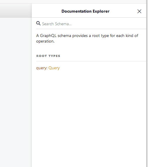Image resolution: width=148 pixels, height=167 pixels.
Task: Click the grey toolbar area left of docs
Action: [x=16, y=11]
